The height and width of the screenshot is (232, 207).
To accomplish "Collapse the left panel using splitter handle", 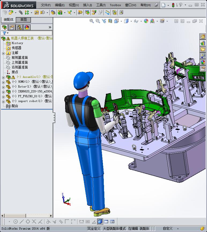I will click(54, 118).
